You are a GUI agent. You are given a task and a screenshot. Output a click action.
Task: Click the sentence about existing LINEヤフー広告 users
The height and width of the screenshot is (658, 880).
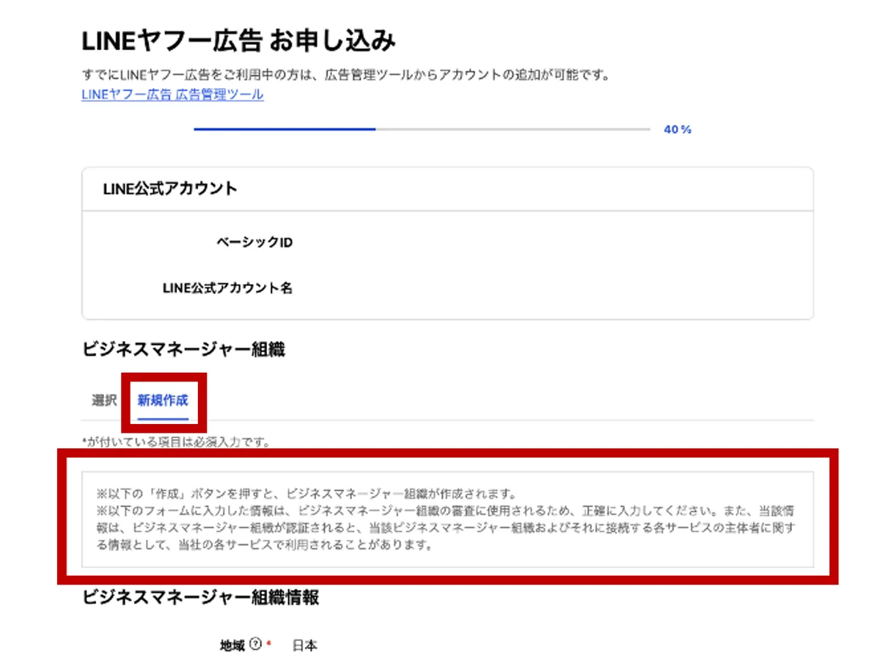(x=346, y=75)
